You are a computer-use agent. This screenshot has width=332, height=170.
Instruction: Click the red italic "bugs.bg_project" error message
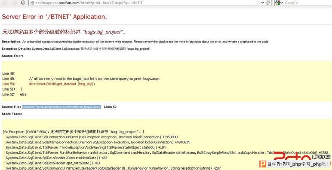(64, 32)
